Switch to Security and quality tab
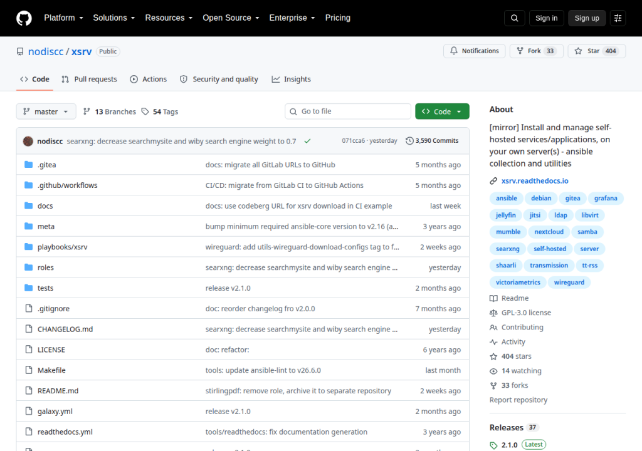642x451 pixels. pos(219,80)
